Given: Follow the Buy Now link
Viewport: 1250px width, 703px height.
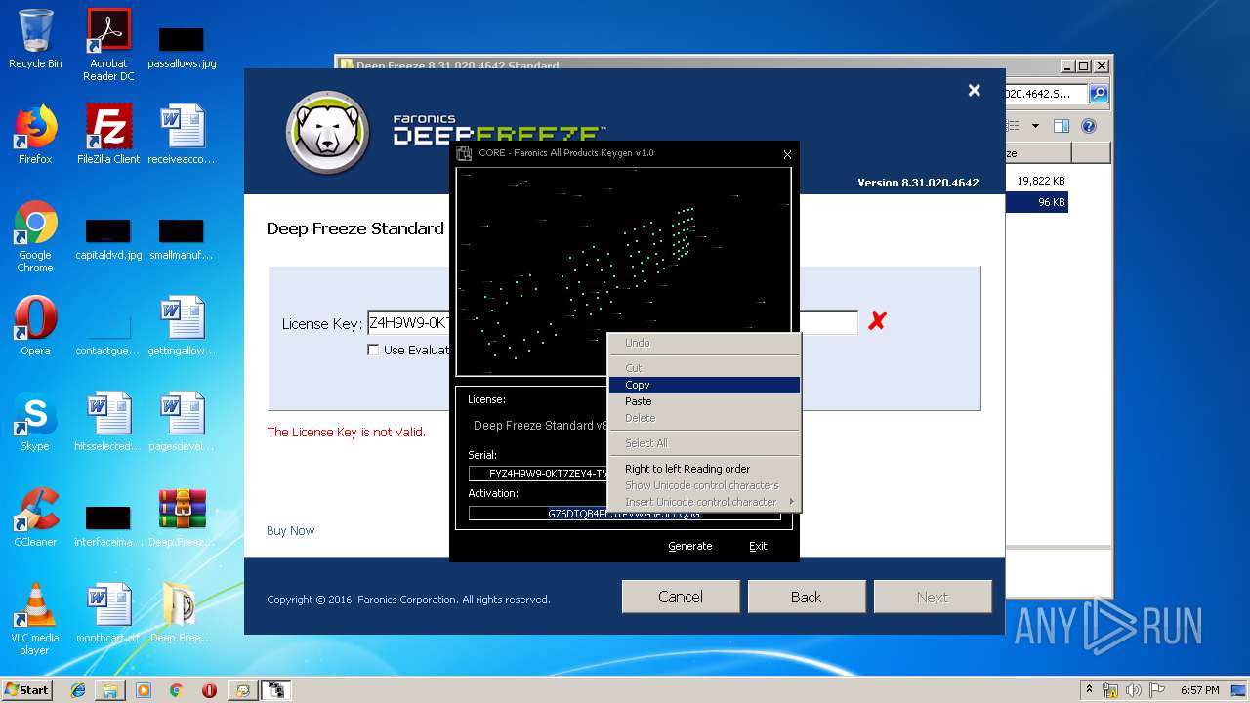Looking at the screenshot, I should pos(290,531).
